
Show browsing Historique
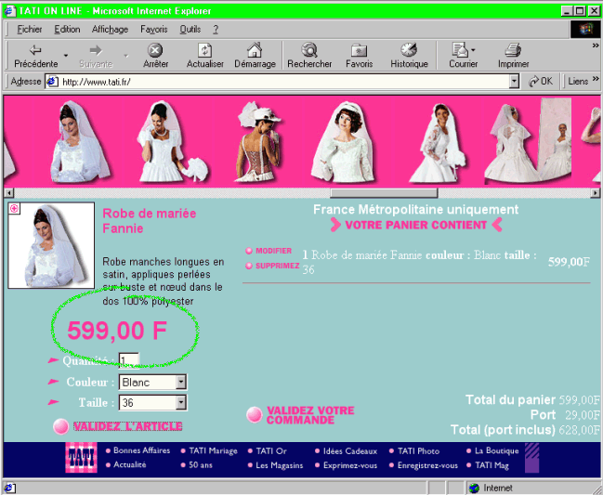coord(409,56)
